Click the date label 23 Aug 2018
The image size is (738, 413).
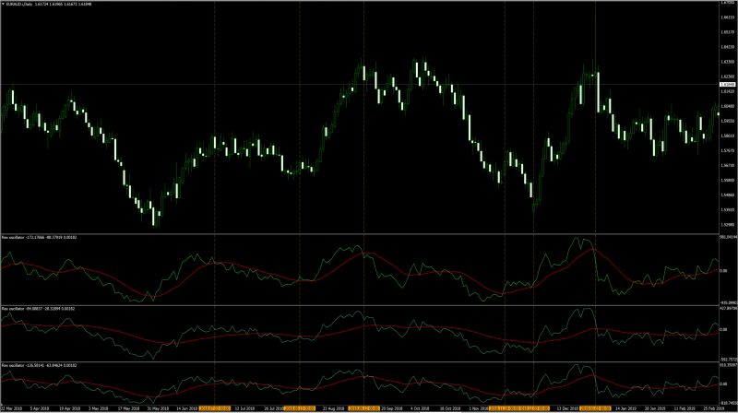click(333, 408)
